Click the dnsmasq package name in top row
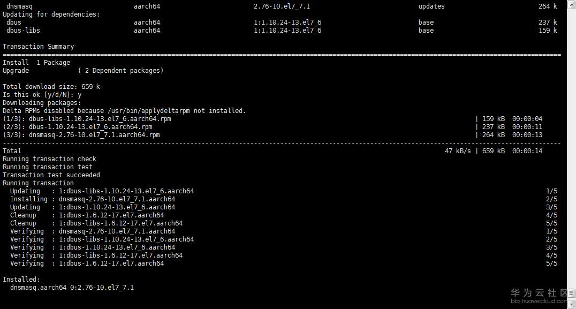This screenshot has height=309, width=576. (19, 6)
